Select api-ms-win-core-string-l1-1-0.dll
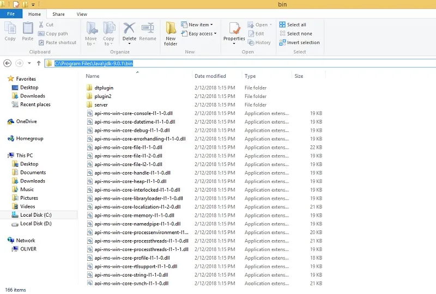 pyautogui.click(x=128, y=275)
